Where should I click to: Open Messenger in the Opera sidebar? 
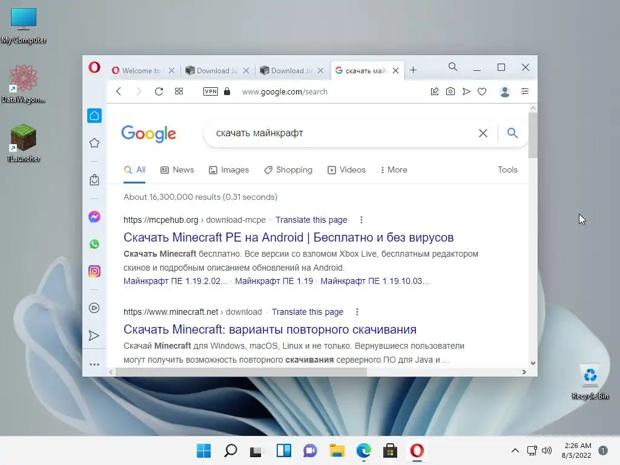coord(94,217)
